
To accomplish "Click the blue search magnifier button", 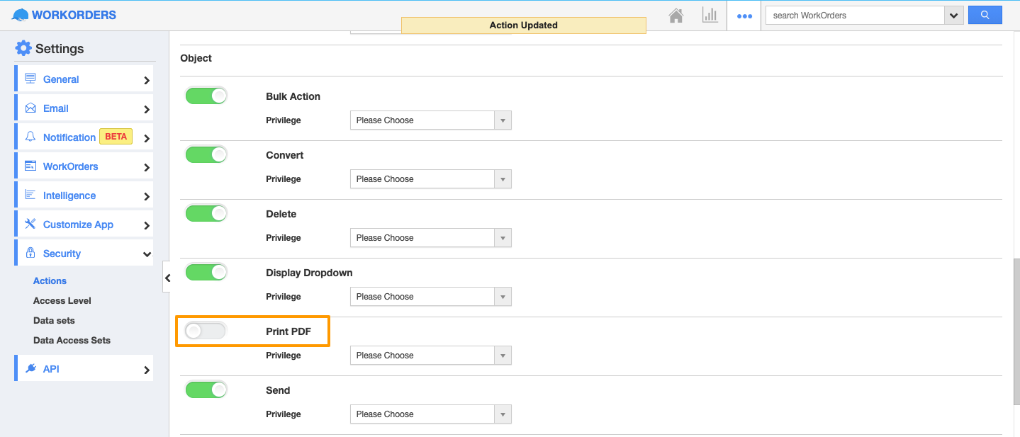I will (x=985, y=15).
